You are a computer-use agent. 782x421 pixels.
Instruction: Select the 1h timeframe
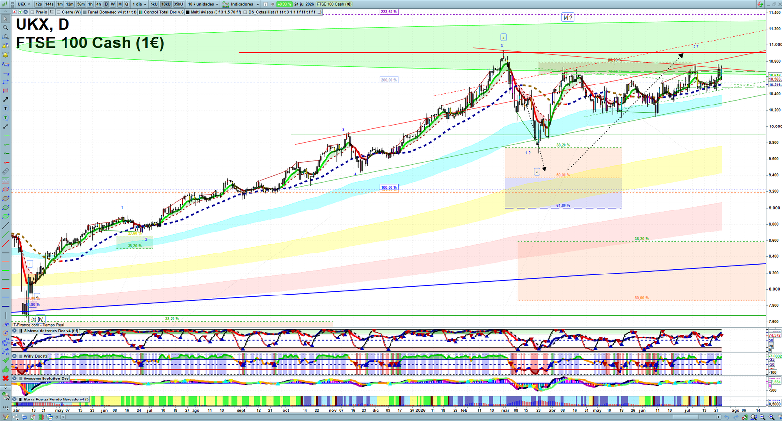[x=90, y=4]
